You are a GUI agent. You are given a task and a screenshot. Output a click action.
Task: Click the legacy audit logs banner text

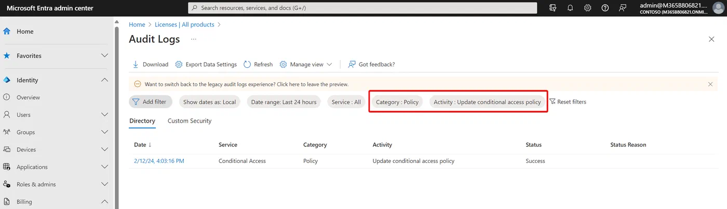(246, 84)
